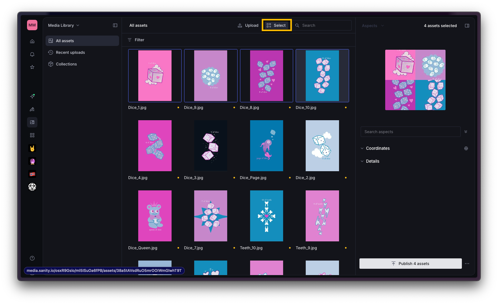Collapse all aspects with double chevron icon
This screenshot has width=498, height=304.
[466, 132]
